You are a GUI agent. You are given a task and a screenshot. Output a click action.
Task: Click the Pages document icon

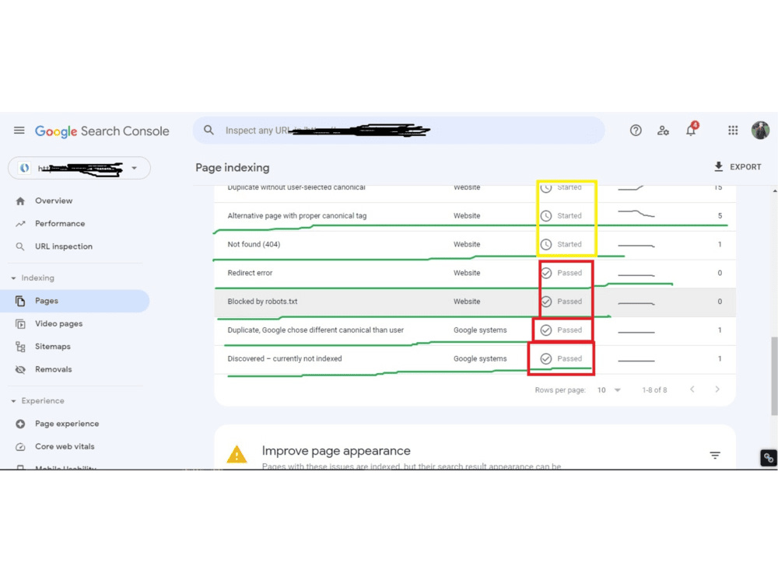pyautogui.click(x=20, y=301)
